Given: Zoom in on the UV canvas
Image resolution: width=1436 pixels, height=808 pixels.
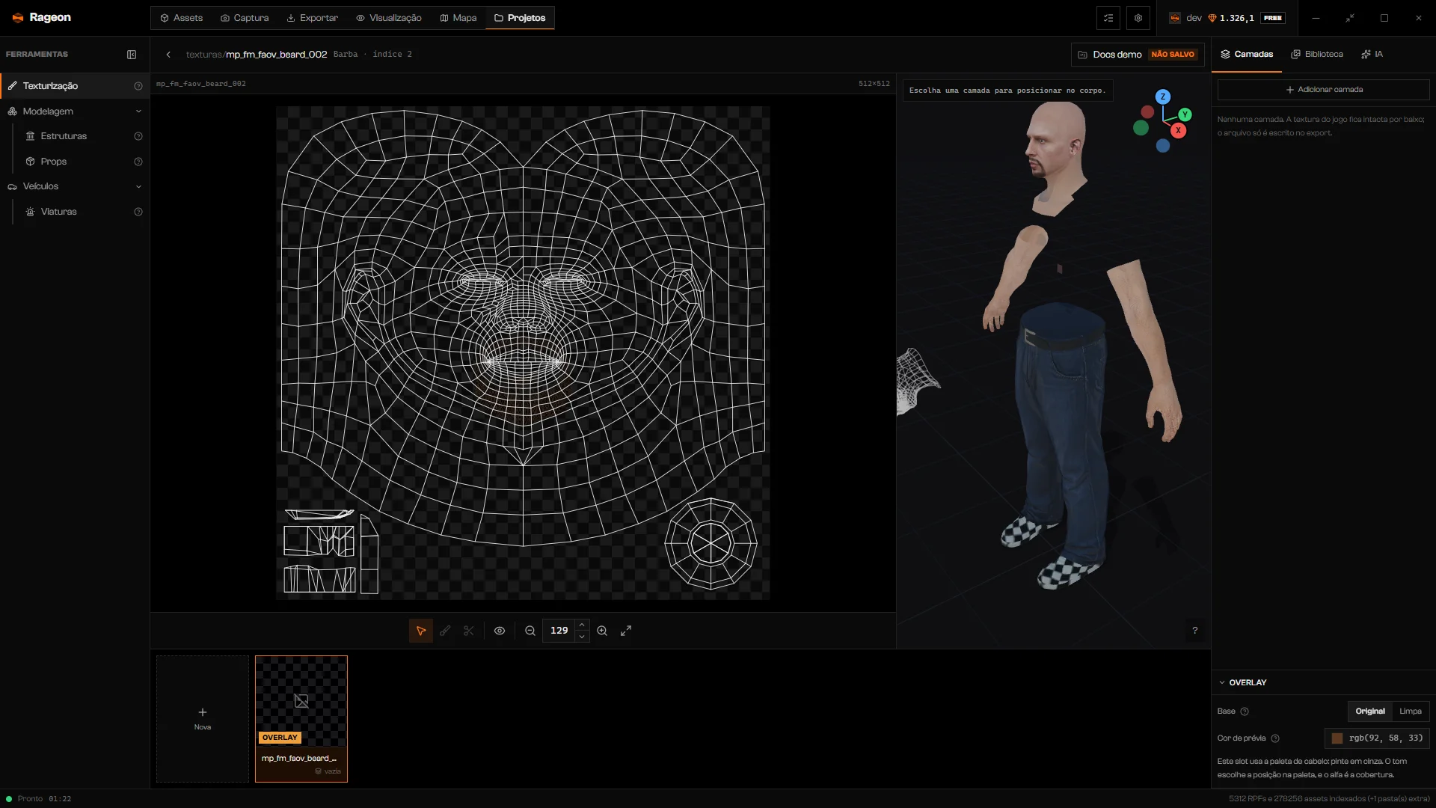Looking at the screenshot, I should 602,631.
